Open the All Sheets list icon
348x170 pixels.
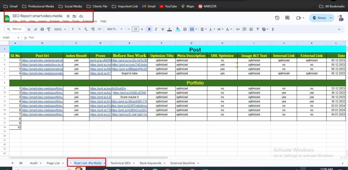[x=21, y=163]
